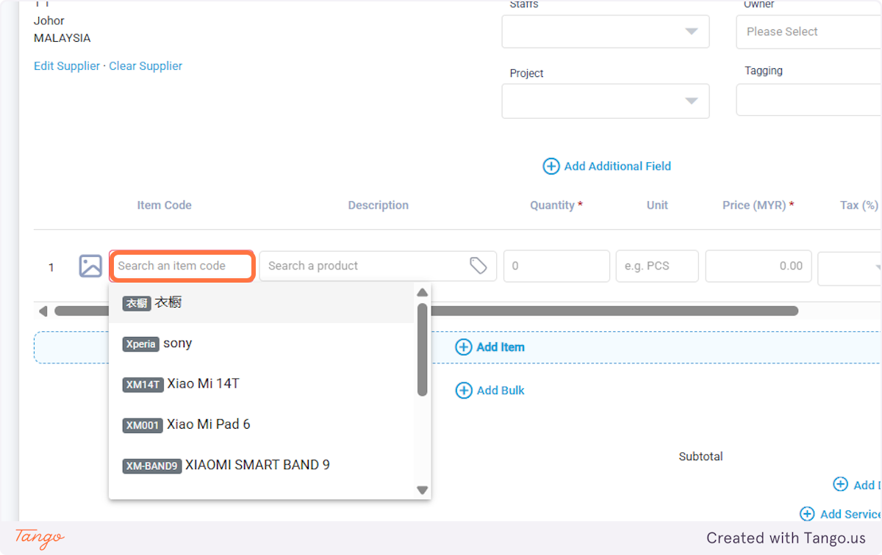Click the dropdown list scroll up arrow
This screenshot has width=882, height=555.
422,292
